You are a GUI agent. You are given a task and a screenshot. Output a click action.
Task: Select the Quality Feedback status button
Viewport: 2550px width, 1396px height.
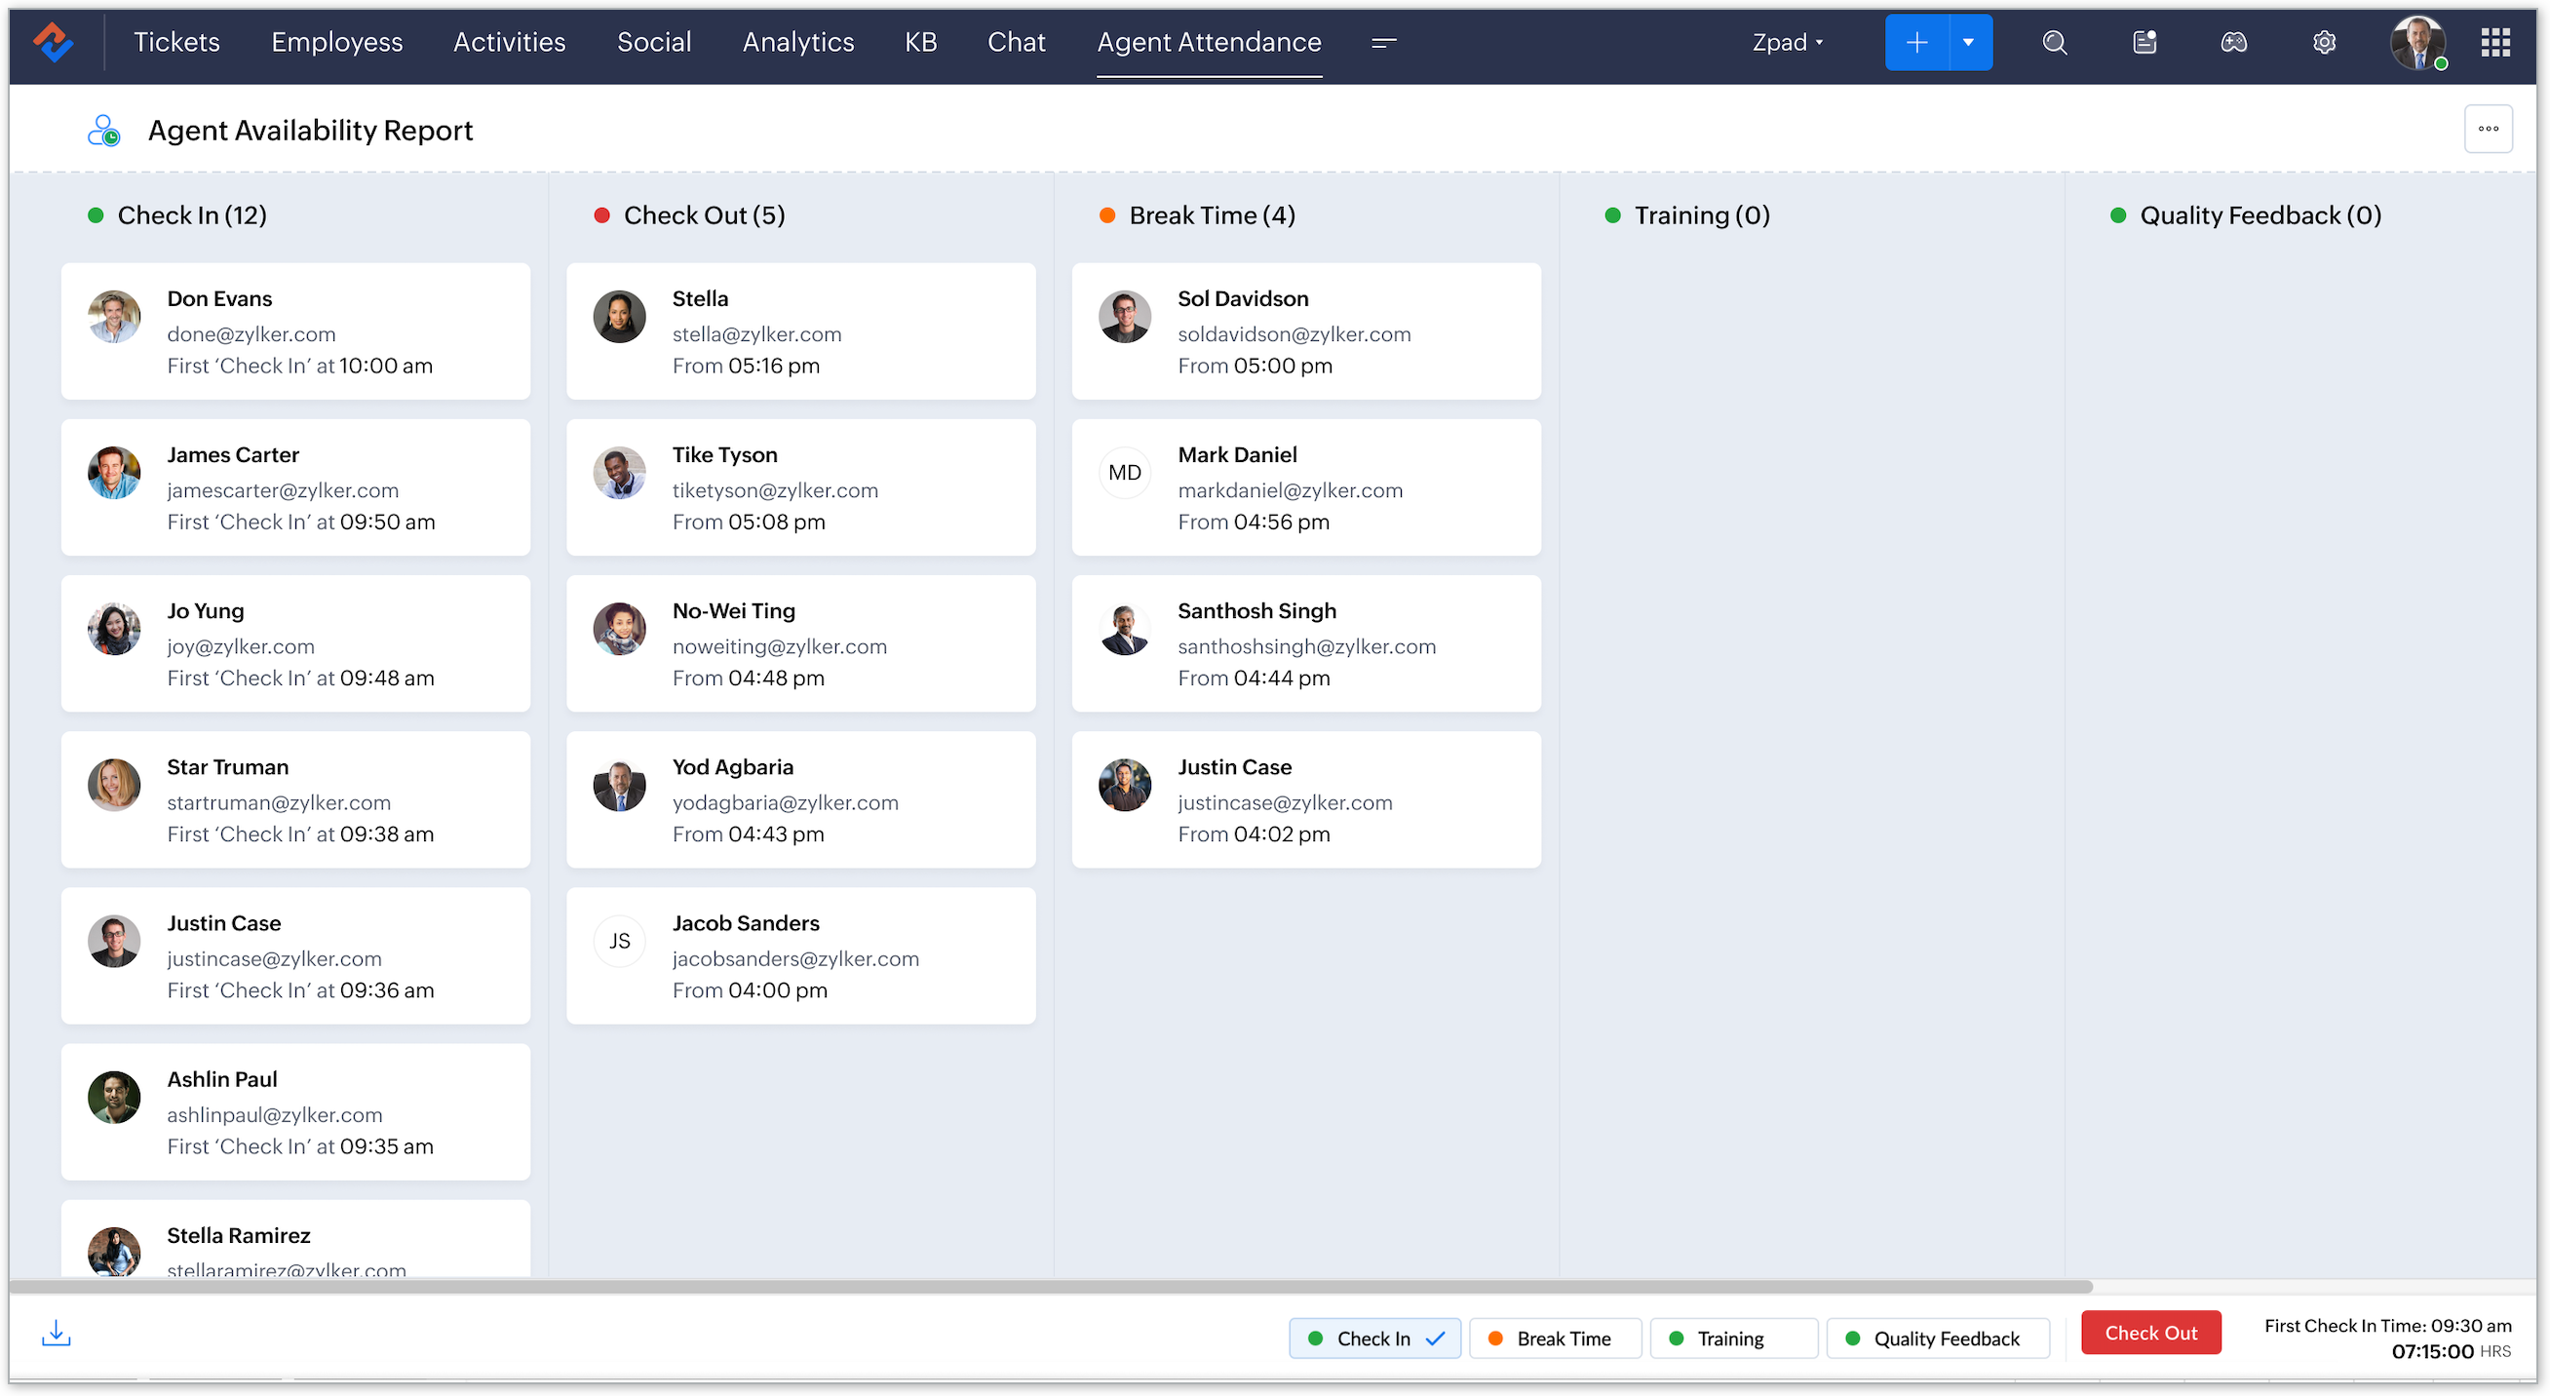pos(1936,1338)
